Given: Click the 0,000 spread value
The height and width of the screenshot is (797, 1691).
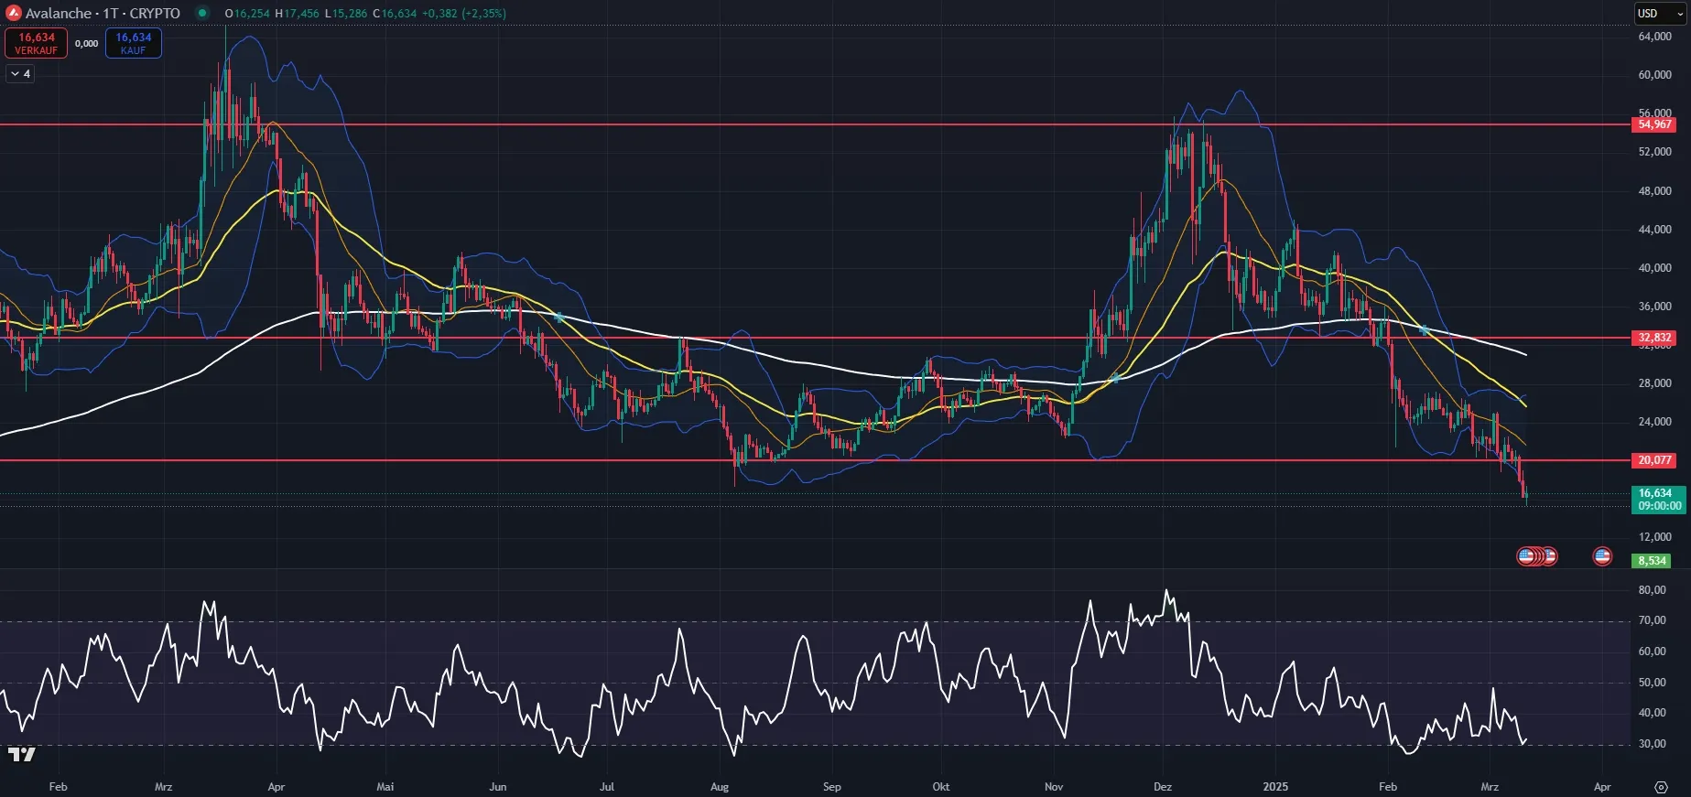Looking at the screenshot, I should coord(87,43).
